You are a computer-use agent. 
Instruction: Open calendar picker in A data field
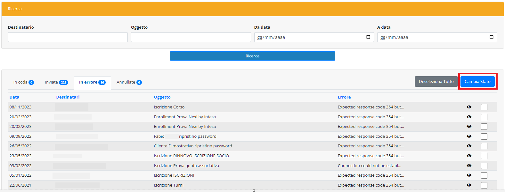pos(491,37)
